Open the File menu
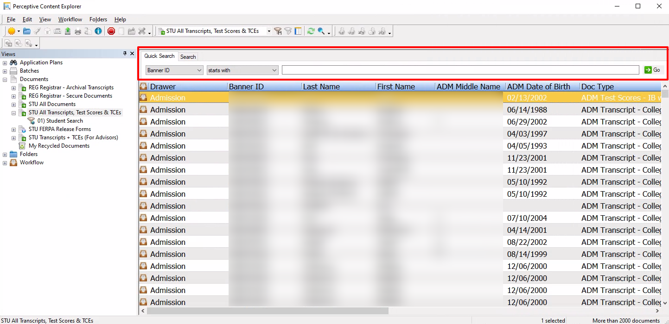The width and height of the screenshot is (669, 324). pyautogui.click(x=11, y=19)
